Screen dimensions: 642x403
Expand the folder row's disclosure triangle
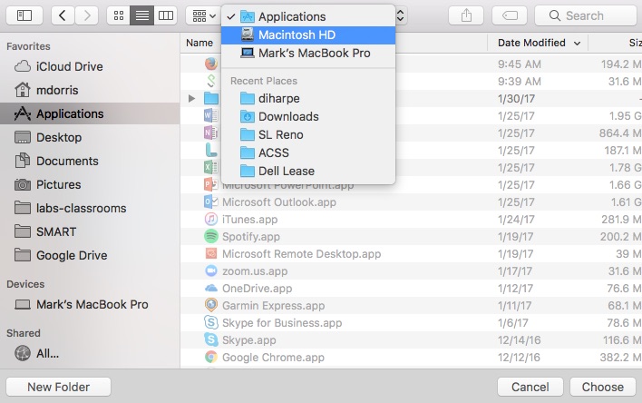point(191,98)
